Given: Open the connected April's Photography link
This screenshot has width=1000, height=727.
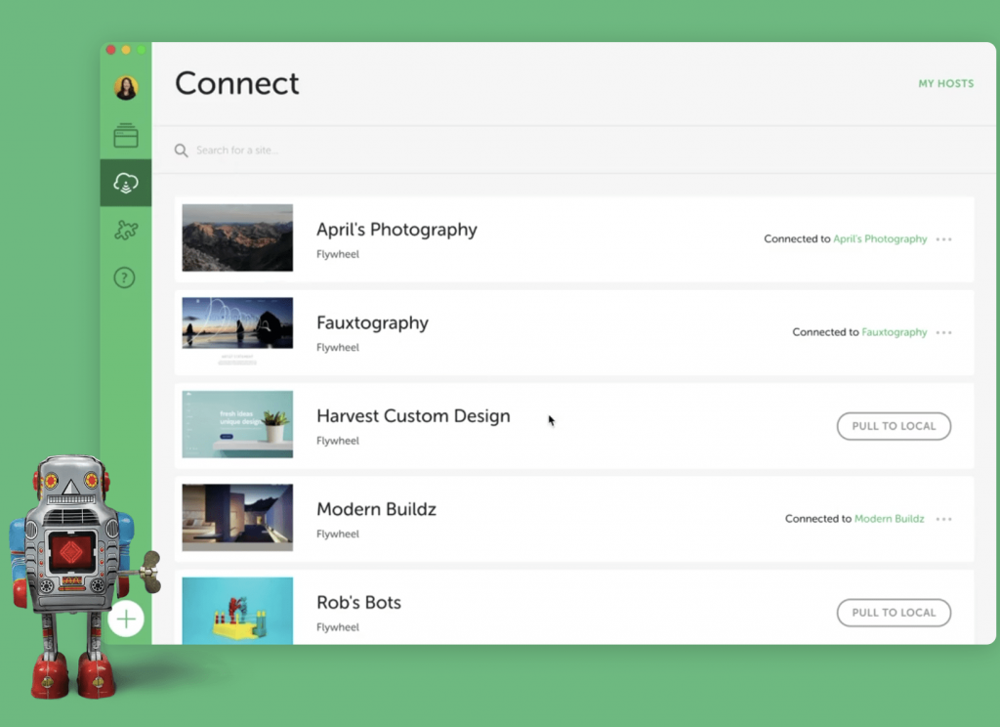Looking at the screenshot, I should coord(880,239).
